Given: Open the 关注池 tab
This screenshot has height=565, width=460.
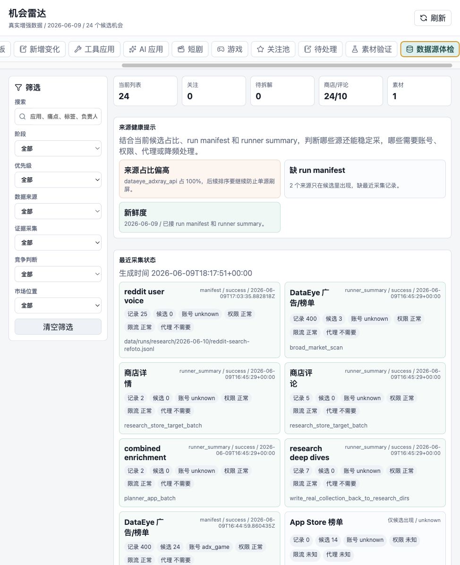Looking at the screenshot, I should 273,49.
